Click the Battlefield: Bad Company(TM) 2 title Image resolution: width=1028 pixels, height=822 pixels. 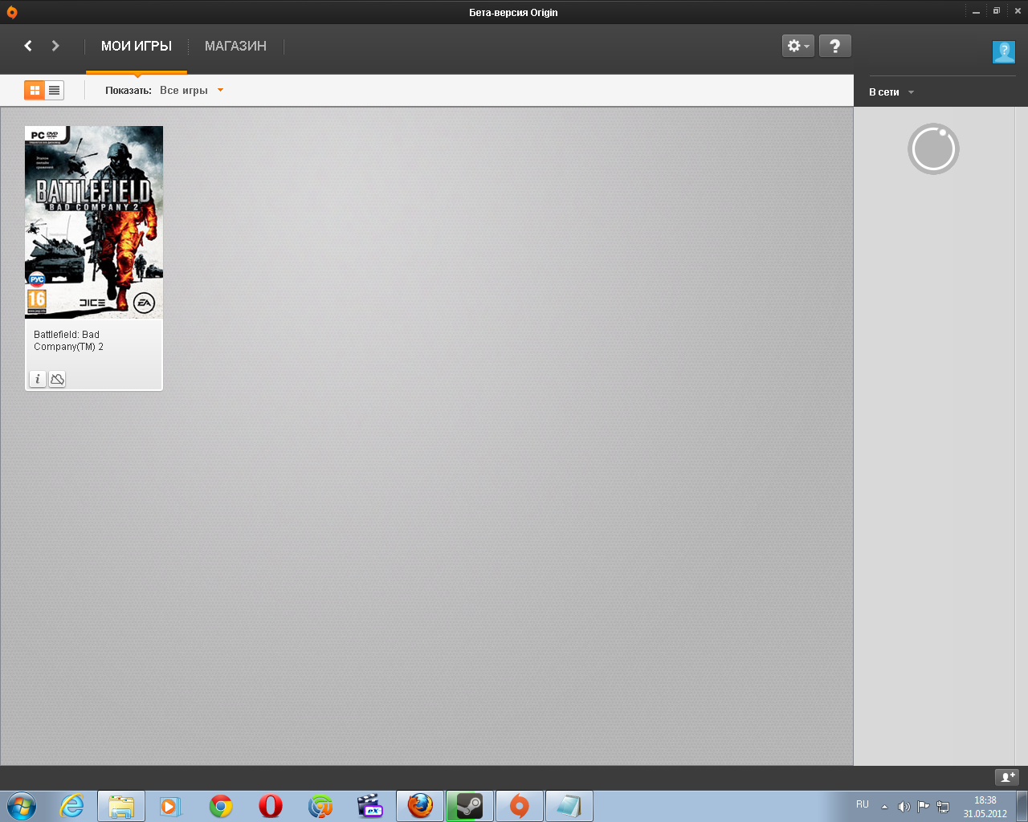click(68, 340)
